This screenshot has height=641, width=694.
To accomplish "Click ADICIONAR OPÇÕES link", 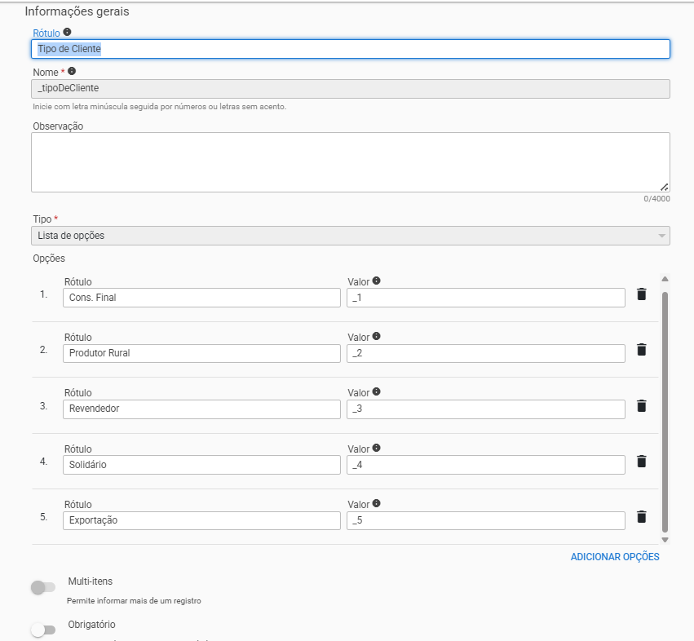I will [614, 557].
